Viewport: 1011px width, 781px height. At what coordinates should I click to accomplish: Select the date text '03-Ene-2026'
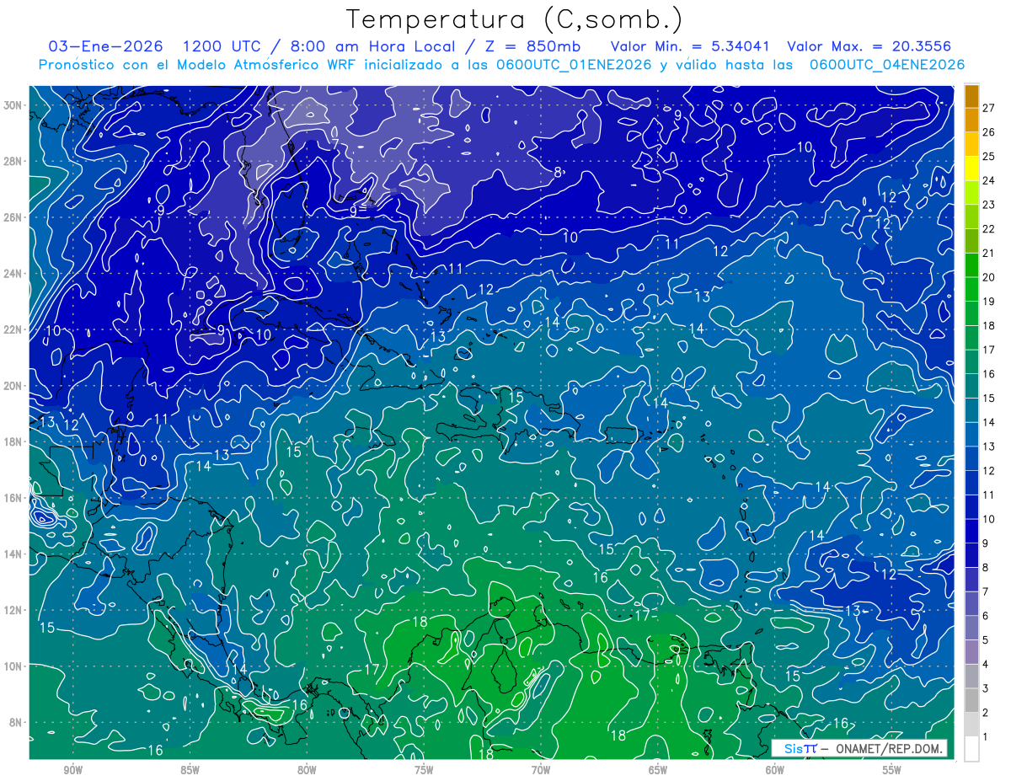point(106,46)
